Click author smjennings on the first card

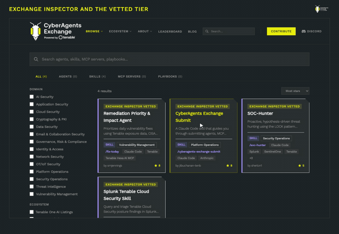[113, 166]
